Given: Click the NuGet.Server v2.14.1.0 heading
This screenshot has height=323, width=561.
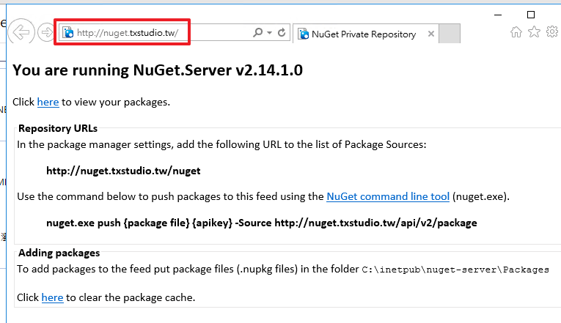Looking at the screenshot, I should click(158, 70).
